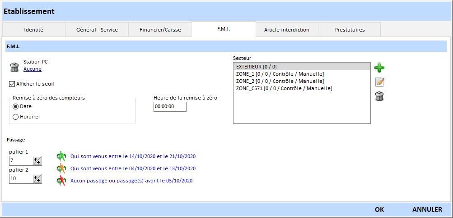
Task: Select the Date radio button
Action: 16,106
